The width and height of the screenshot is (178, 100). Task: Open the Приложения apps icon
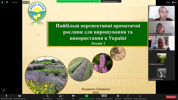coord(128,96)
